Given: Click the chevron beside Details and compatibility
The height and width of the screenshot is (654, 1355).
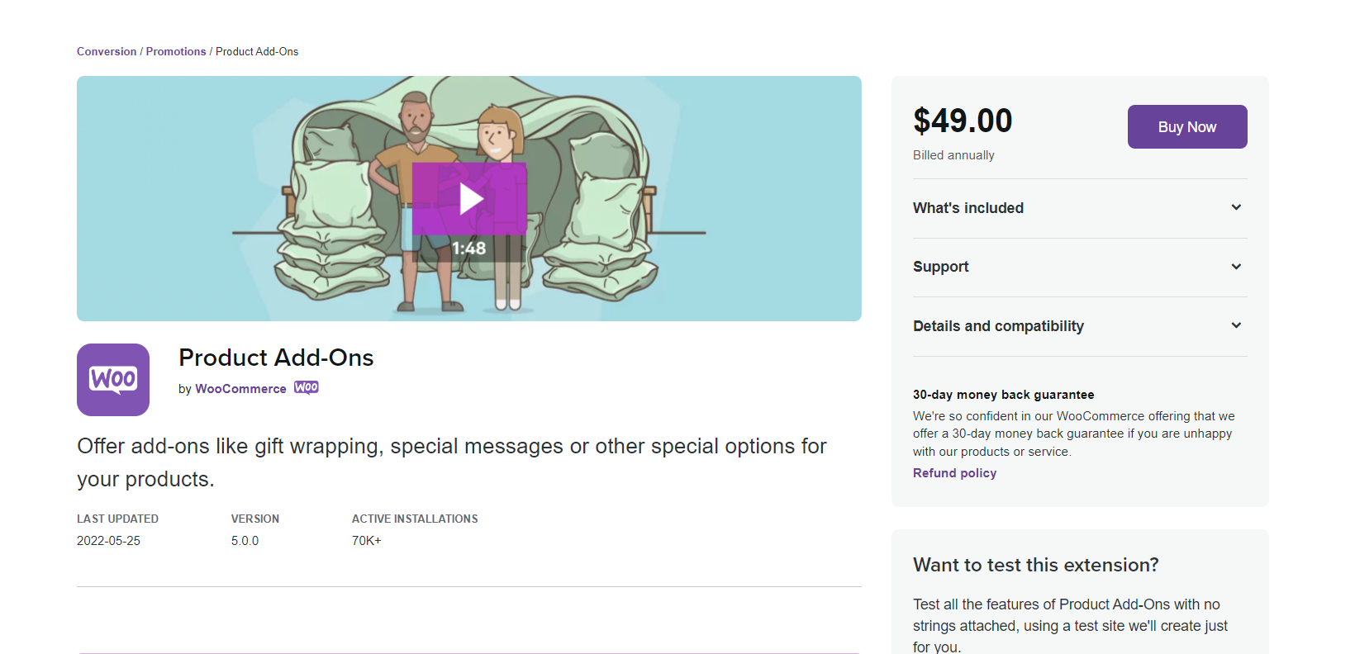Looking at the screenshot, I should click(x=1236, y=325).
